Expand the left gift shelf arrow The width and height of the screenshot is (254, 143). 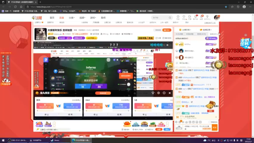[x=54, y=124]
